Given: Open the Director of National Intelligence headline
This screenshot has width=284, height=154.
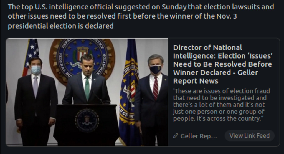Looking at the screenshot, I should click(222, 64).
